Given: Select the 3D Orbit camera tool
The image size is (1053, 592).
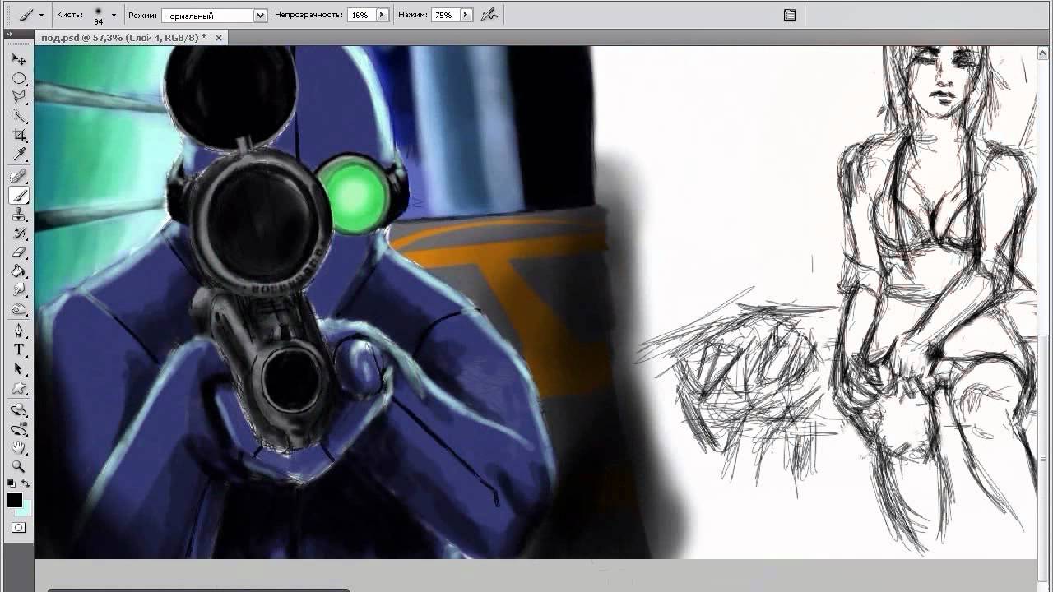Looking at the screenshot, I should click(x=19, y=429).
